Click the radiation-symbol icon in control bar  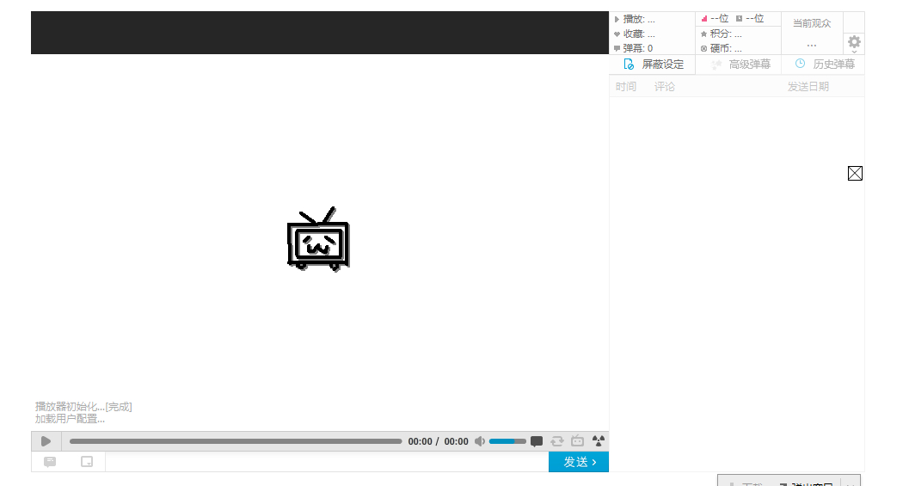click(x=599, y=440)
